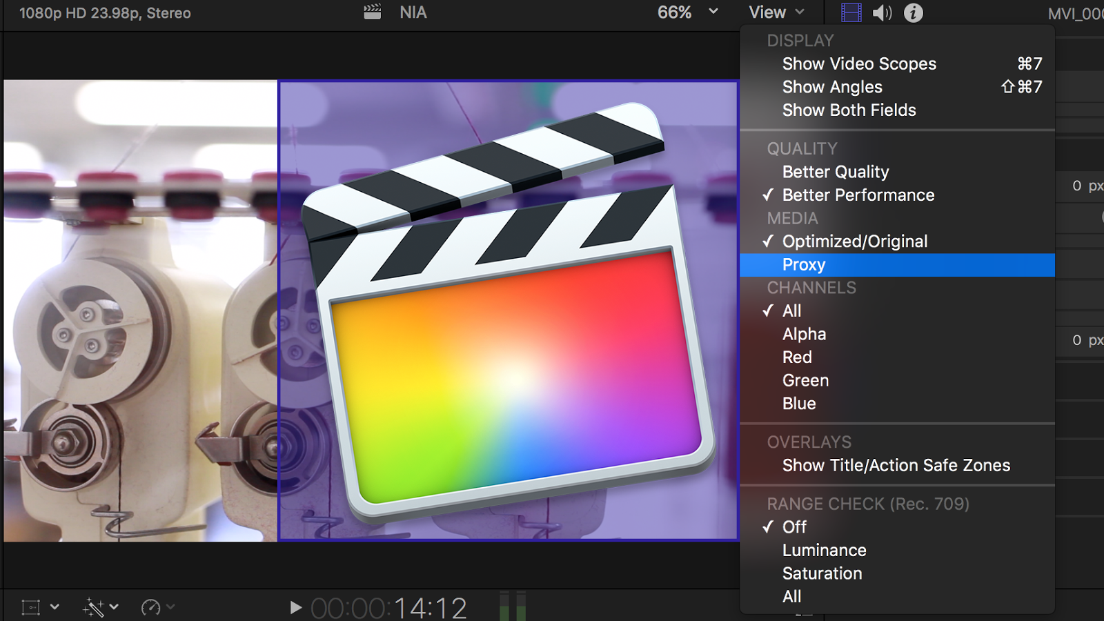This screenshot has height=621, width=1104.
Task: Choose Show Both Fields
Action: pos(897,110)
